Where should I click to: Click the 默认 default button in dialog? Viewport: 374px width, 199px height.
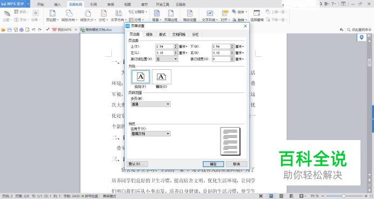(x=137, y=164)
